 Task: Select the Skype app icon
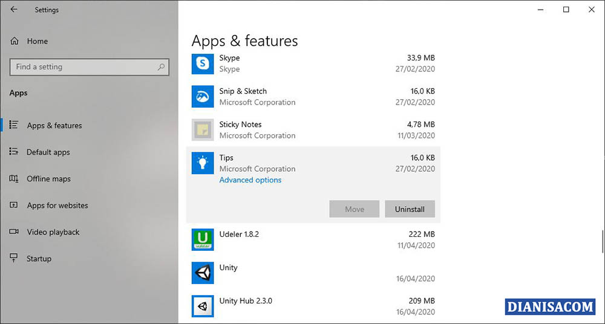[x=203, y=63]
